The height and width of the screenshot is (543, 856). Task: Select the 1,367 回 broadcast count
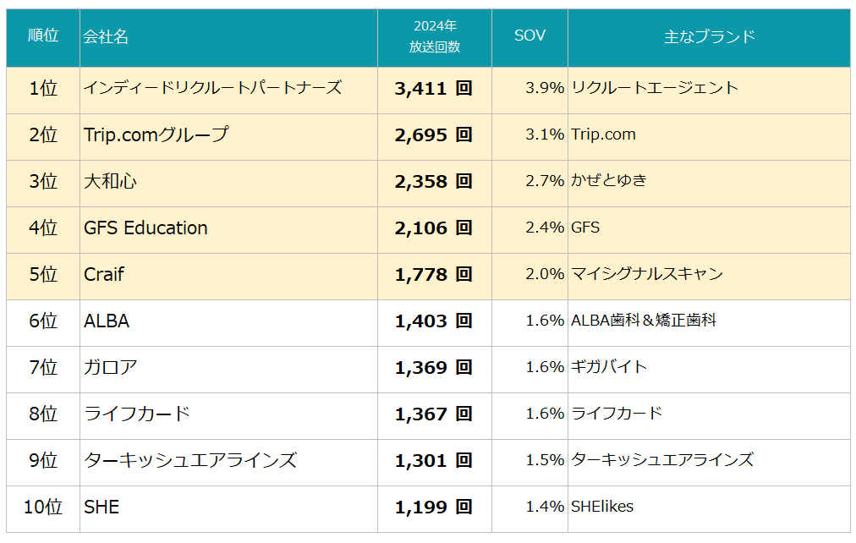click(x=433, y=414)
